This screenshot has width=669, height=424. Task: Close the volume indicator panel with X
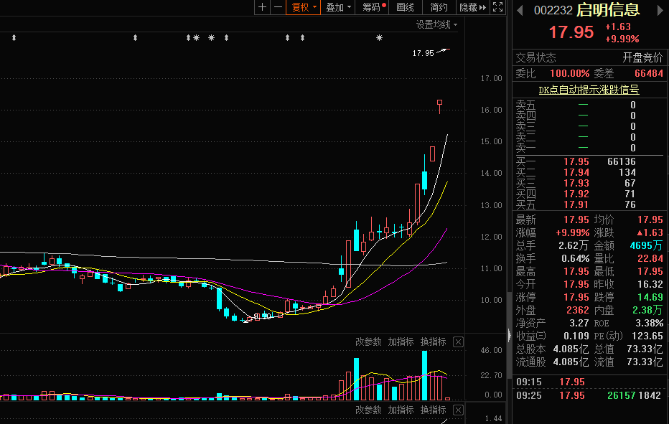pos(459,341)
